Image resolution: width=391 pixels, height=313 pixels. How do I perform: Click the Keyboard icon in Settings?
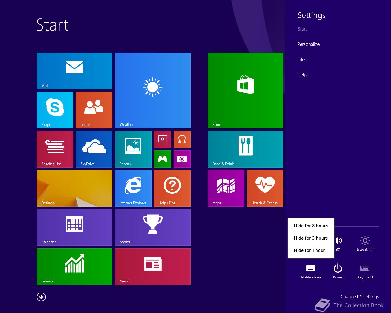[x=365, y=271]
